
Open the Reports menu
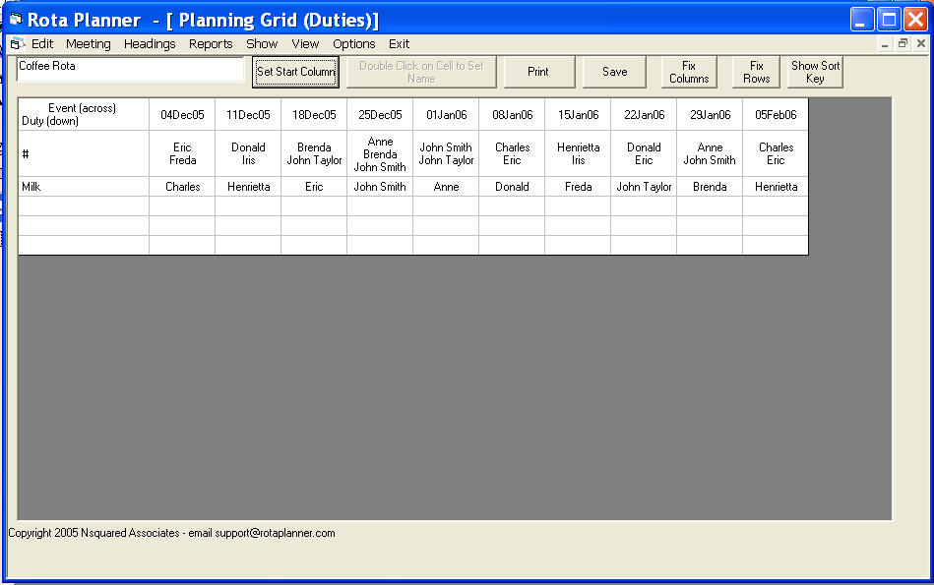coord(210,43)
